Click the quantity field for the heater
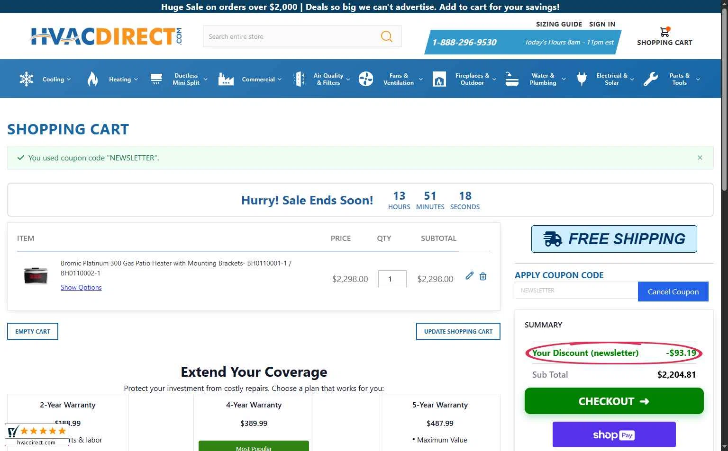This screenshot has width=728, height=451. [392, 279]
